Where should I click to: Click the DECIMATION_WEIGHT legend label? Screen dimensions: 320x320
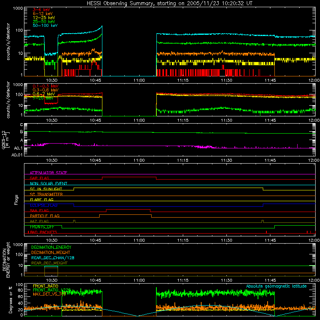click(51, 252)
